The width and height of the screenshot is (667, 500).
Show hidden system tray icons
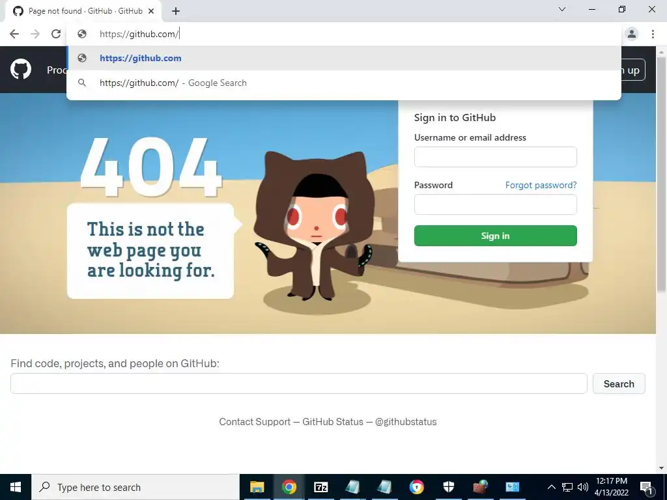coord(551,487)
